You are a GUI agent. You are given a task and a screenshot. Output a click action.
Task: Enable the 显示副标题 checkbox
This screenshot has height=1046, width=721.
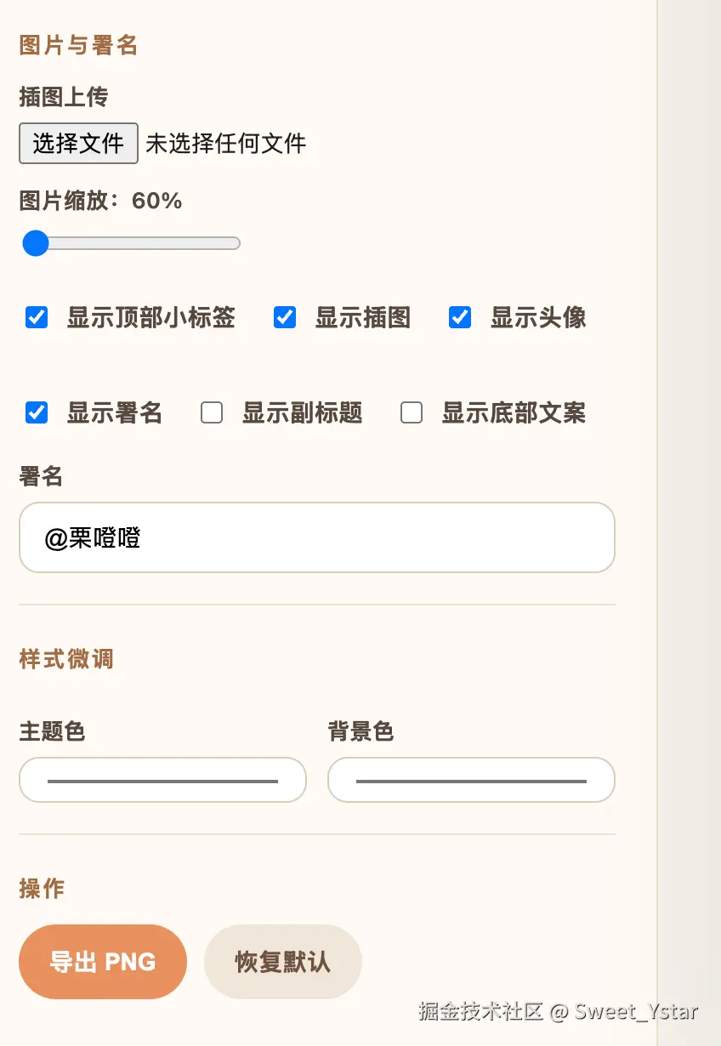211,412
